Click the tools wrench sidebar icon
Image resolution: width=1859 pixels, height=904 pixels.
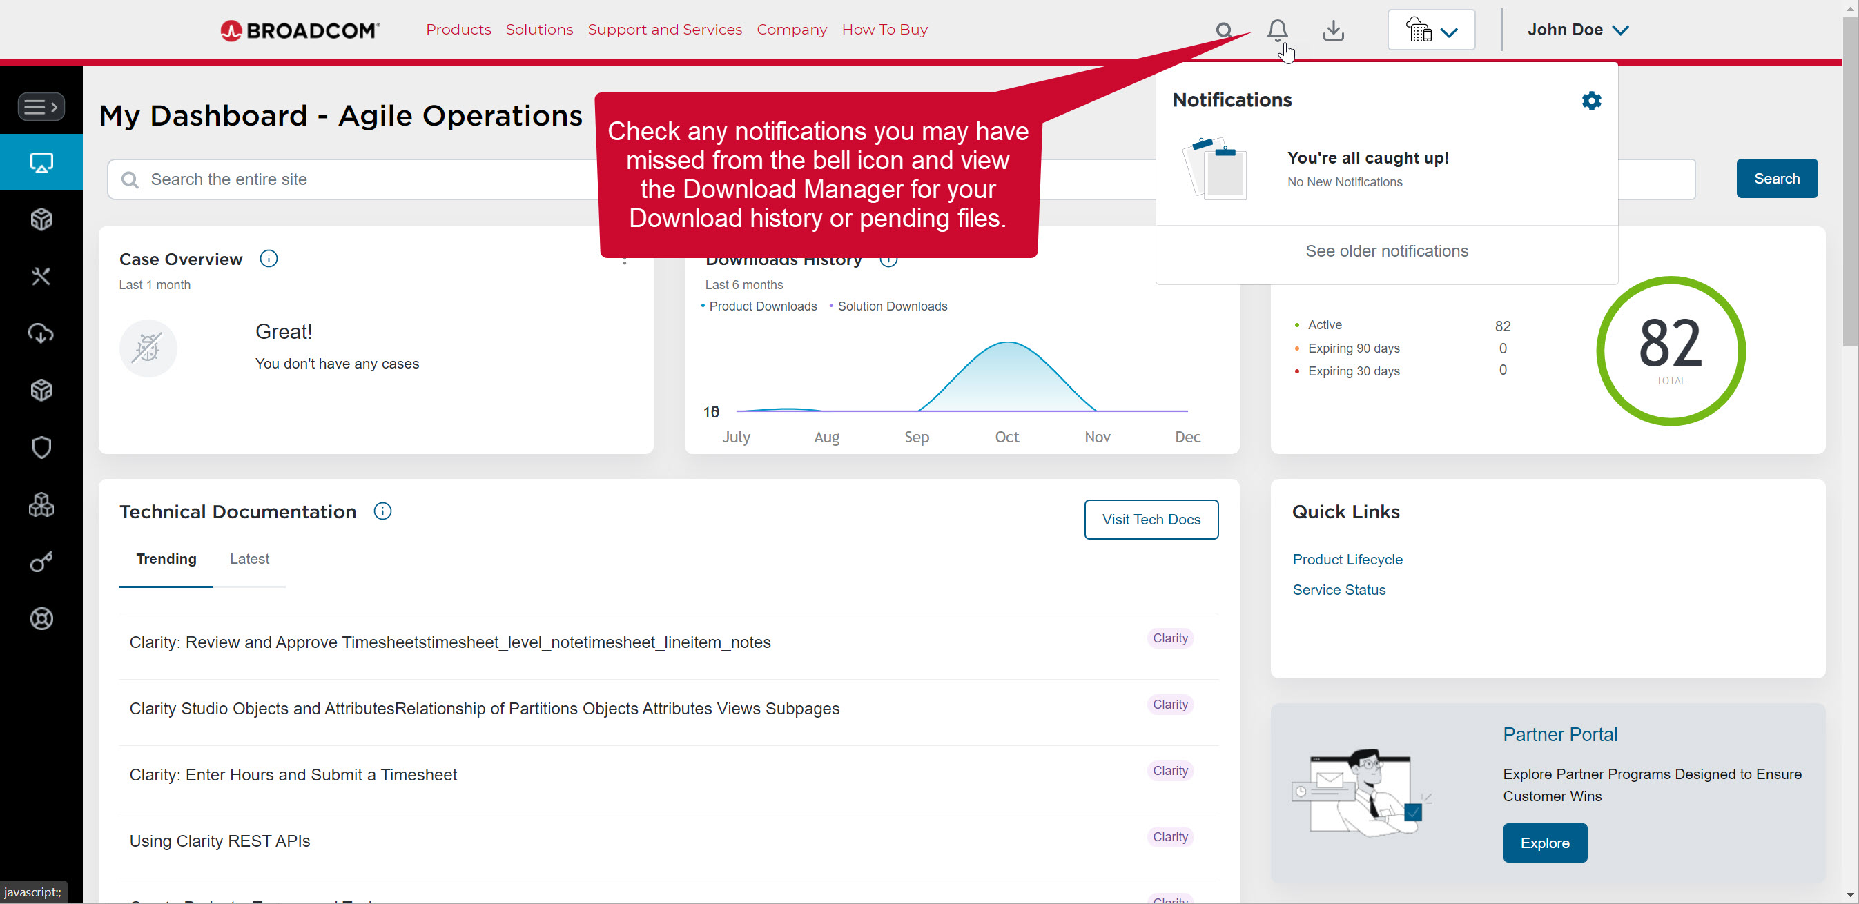point(41,276)
